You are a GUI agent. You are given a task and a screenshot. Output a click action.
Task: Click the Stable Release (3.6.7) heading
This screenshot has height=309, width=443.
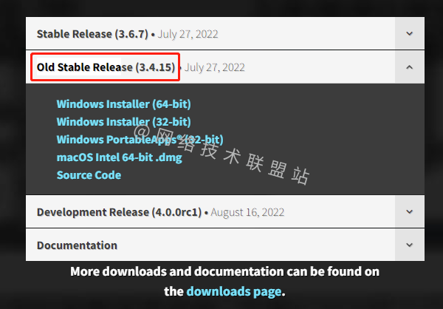pos(92,34)
